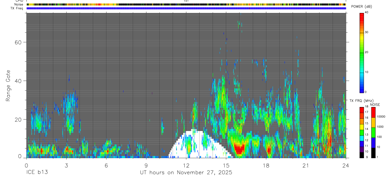
Task: Click the TX FRQ (MHz) color legend
Action: click(362, 132)
